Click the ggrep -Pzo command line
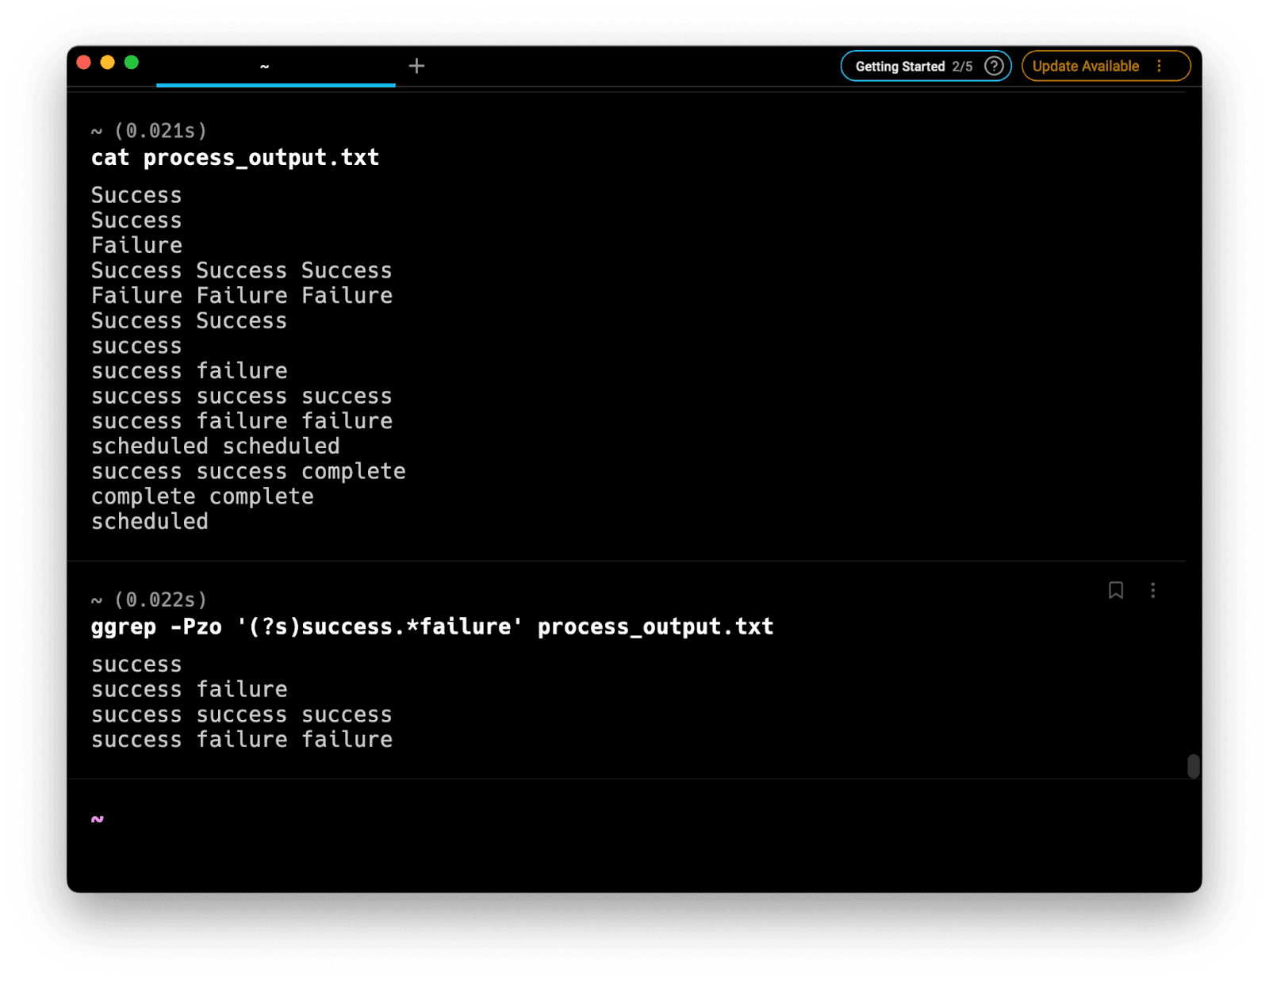 [x=431, y=627]
